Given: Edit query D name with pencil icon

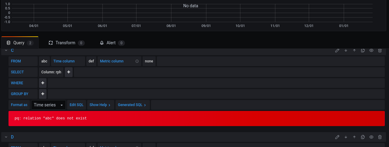Looking at the screenshot, I should pos(337,137).
